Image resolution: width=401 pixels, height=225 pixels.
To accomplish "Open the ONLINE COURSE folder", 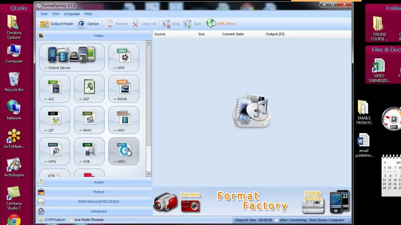I will click(x=379, y=28).
